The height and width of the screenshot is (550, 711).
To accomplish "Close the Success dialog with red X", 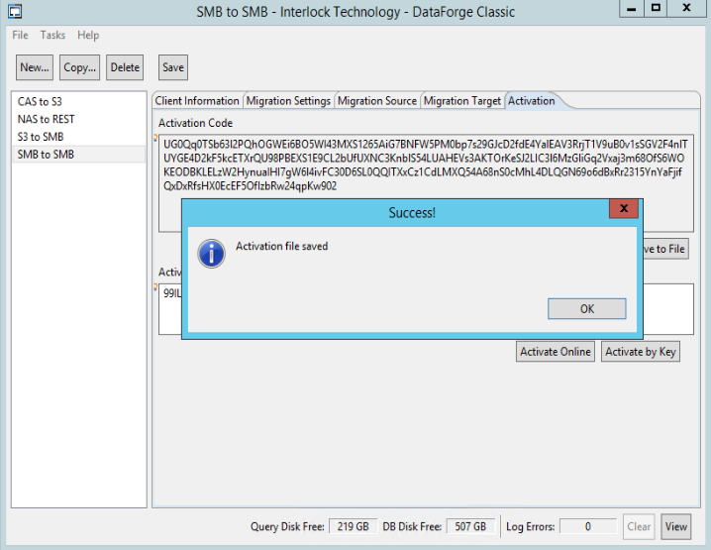I will (x=622, y=209).
